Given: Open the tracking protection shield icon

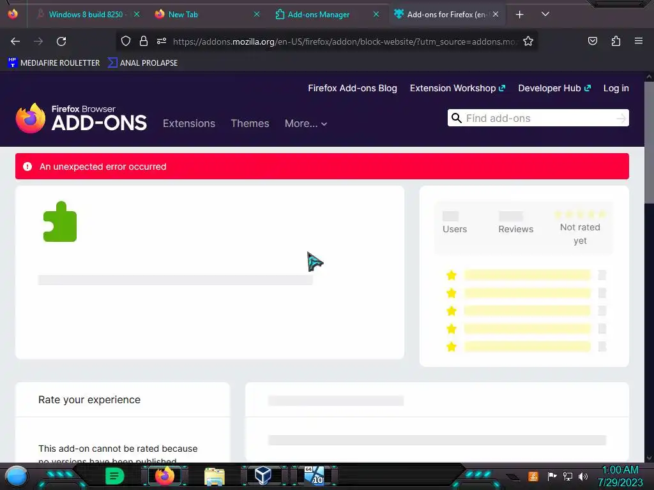Looking at the screenshot, I should (x=126, y=41).
